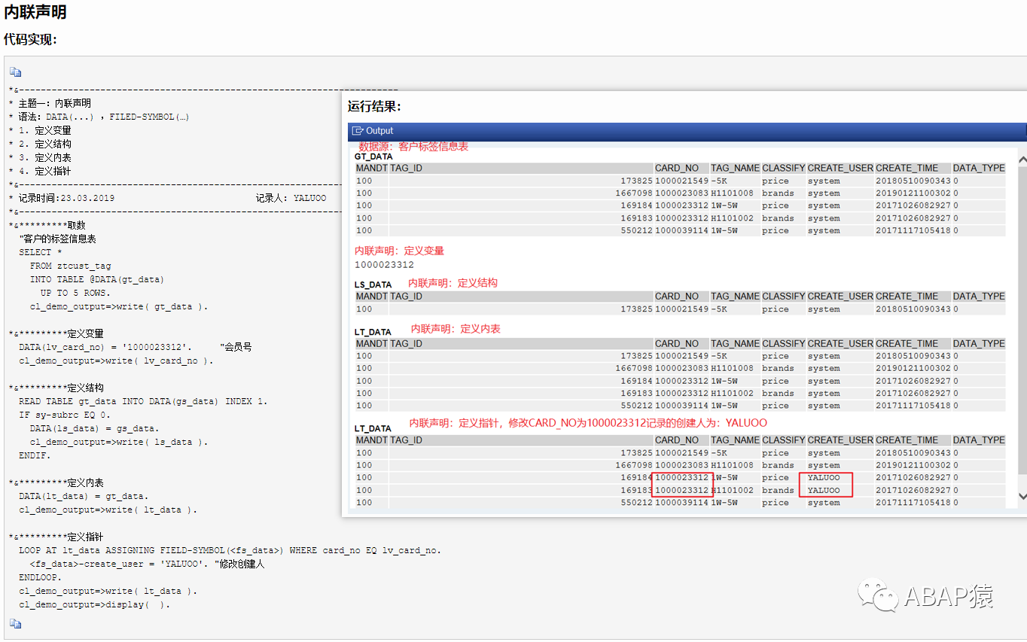The height and width of the screenshot is (642, 1027).
Task: Click the TAG_NAME header in the GT_DATA table
Action: [735, 168]
